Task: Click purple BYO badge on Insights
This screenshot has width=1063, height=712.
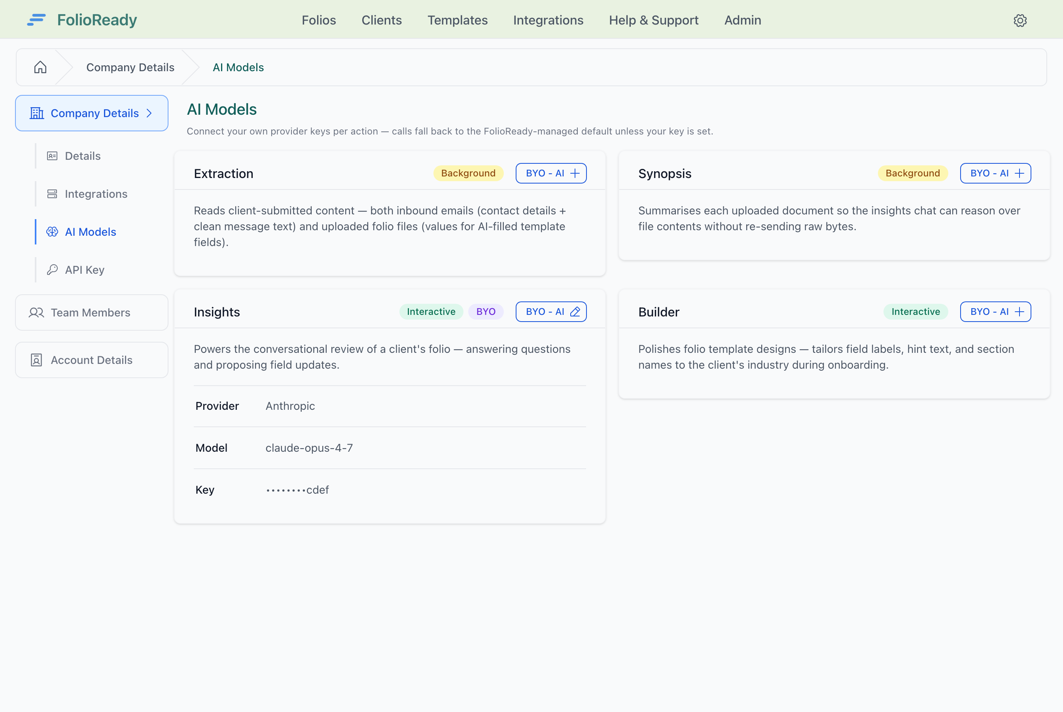Action: coord(486,312)
